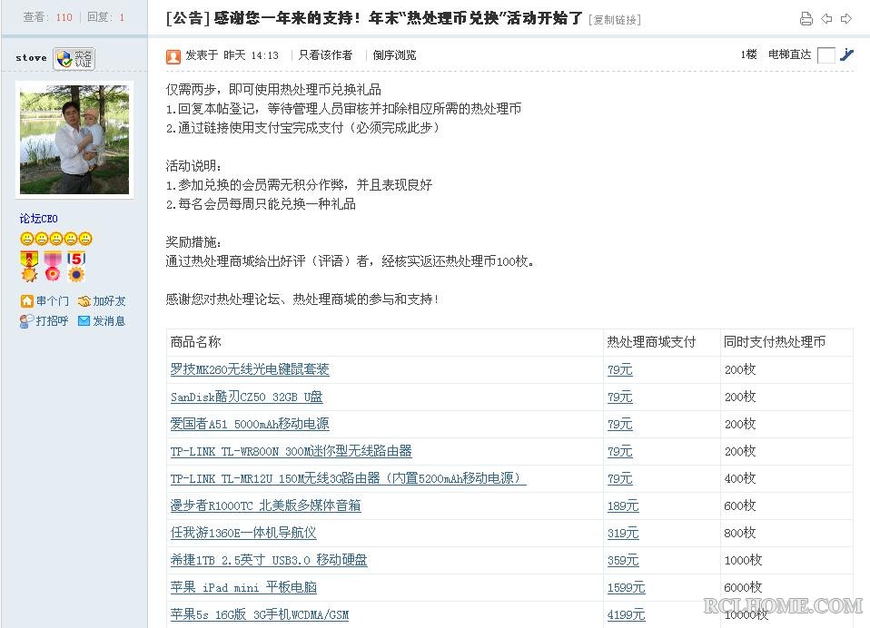This screenshot has height=628, width=870.
Task: Click the 发表于 昨天 14:13 timestamp
Action: (232, 54)
